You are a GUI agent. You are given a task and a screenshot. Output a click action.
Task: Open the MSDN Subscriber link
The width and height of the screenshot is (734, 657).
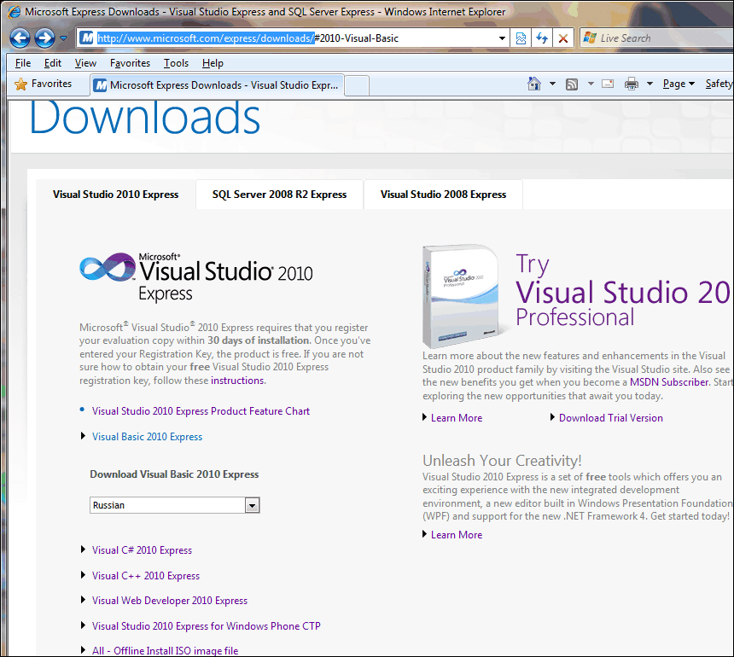(669, 382)
